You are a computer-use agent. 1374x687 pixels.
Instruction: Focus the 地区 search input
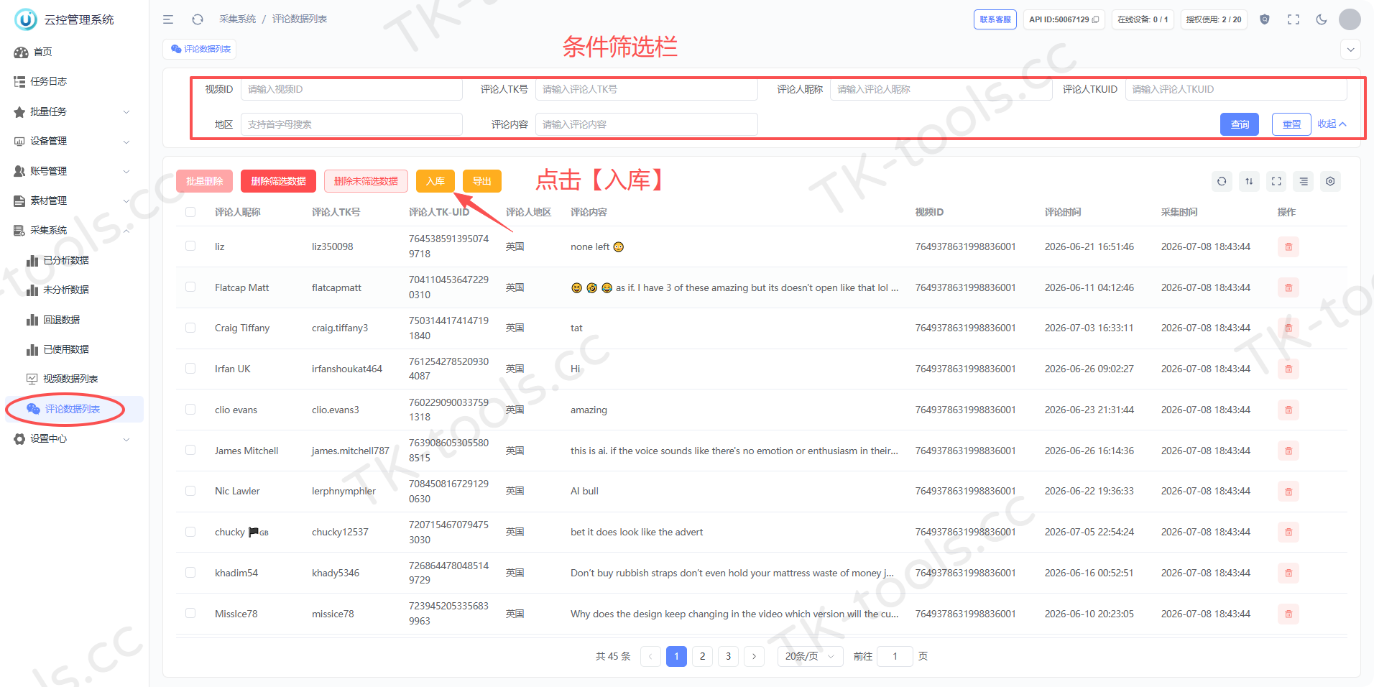tap(351, 124)
